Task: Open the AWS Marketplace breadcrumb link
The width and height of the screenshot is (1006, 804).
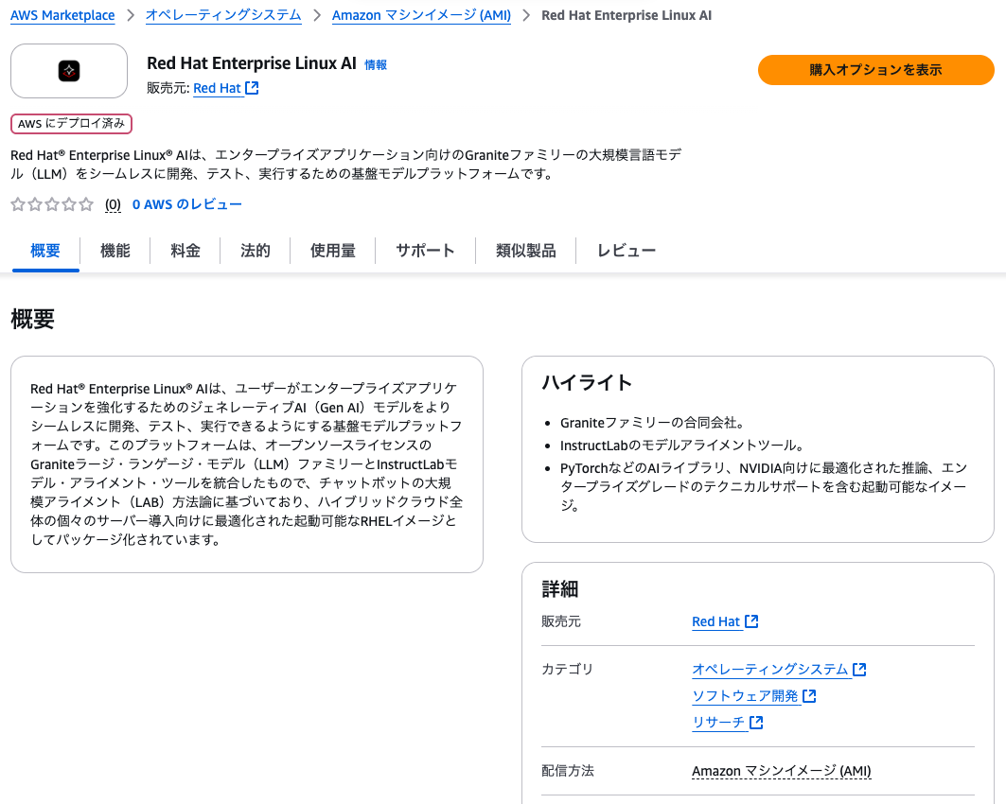Action: [x=62, y=15]
